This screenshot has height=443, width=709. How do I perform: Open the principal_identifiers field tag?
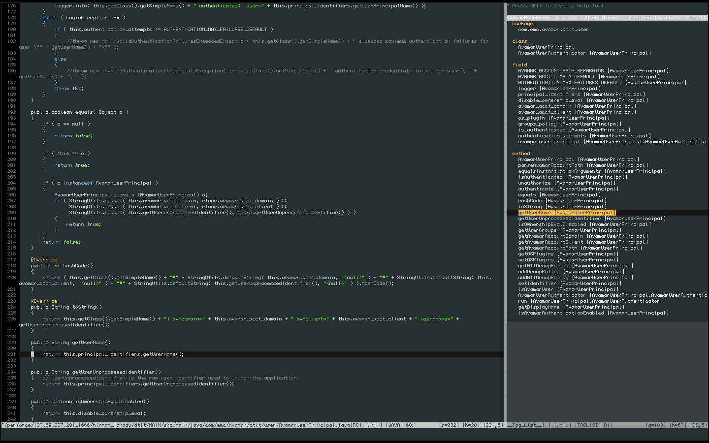coord(581,95)
